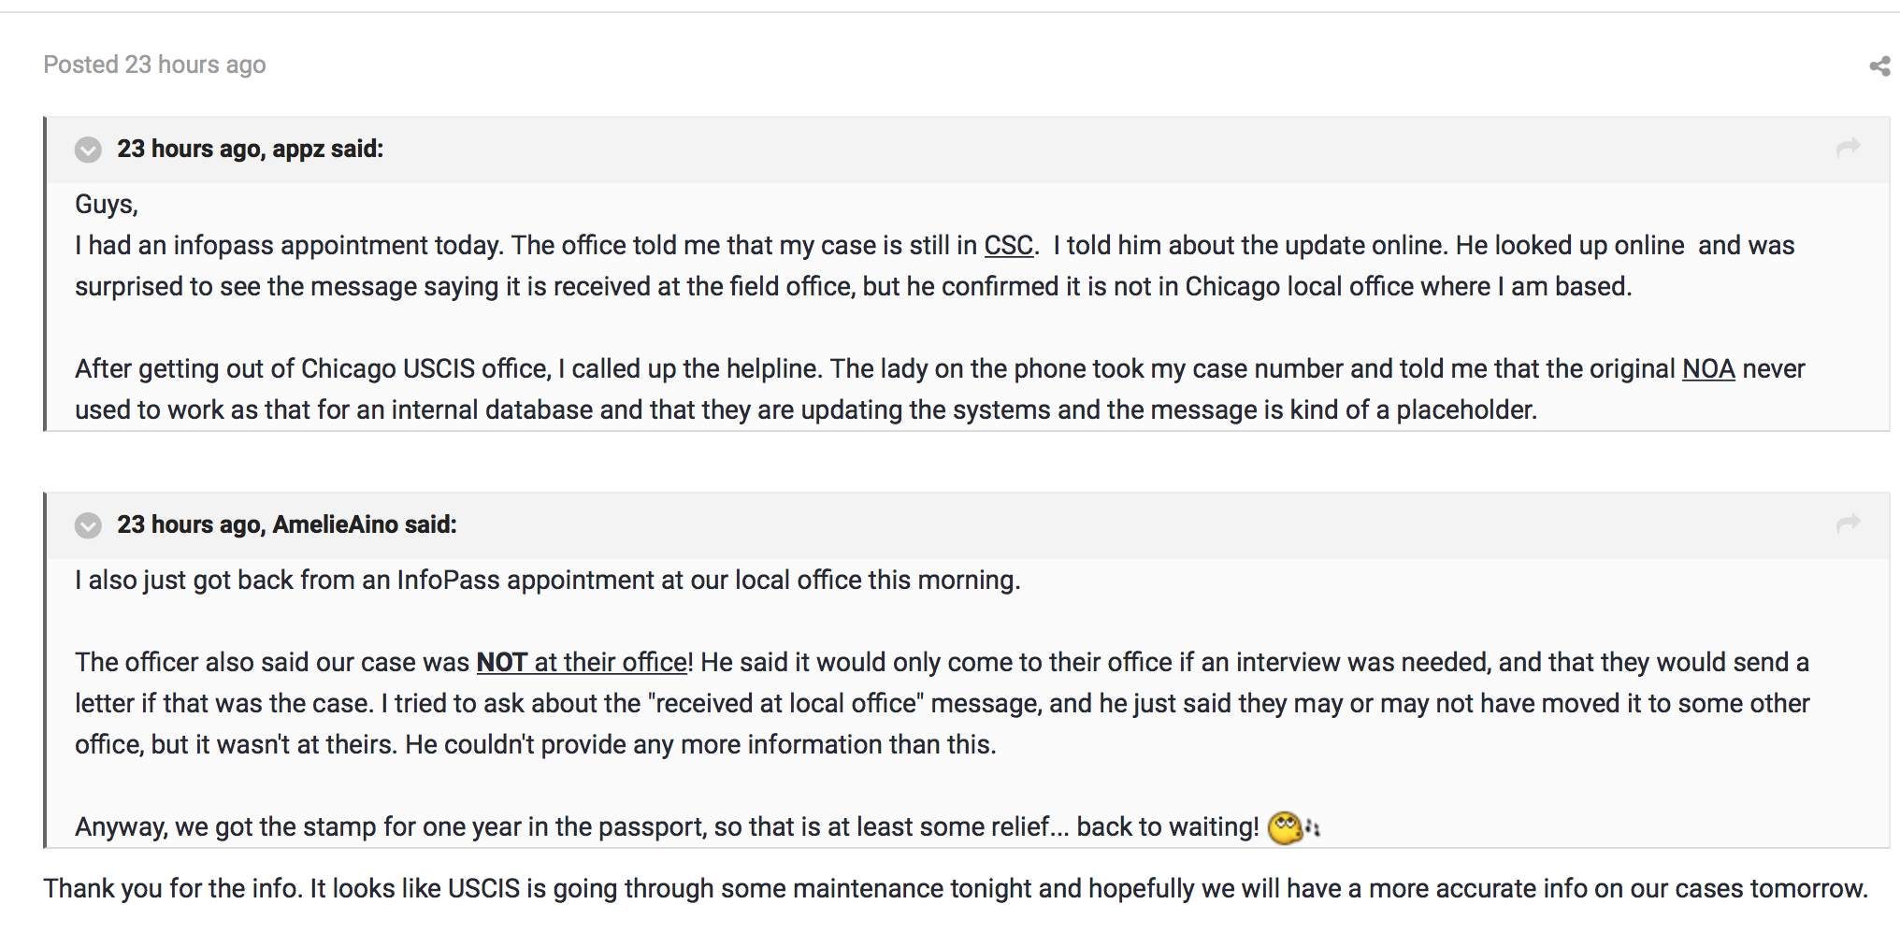Click the "23 hours ago, appz said:" header
This screenshot has height=933, width=1900.
coord(250,149)
